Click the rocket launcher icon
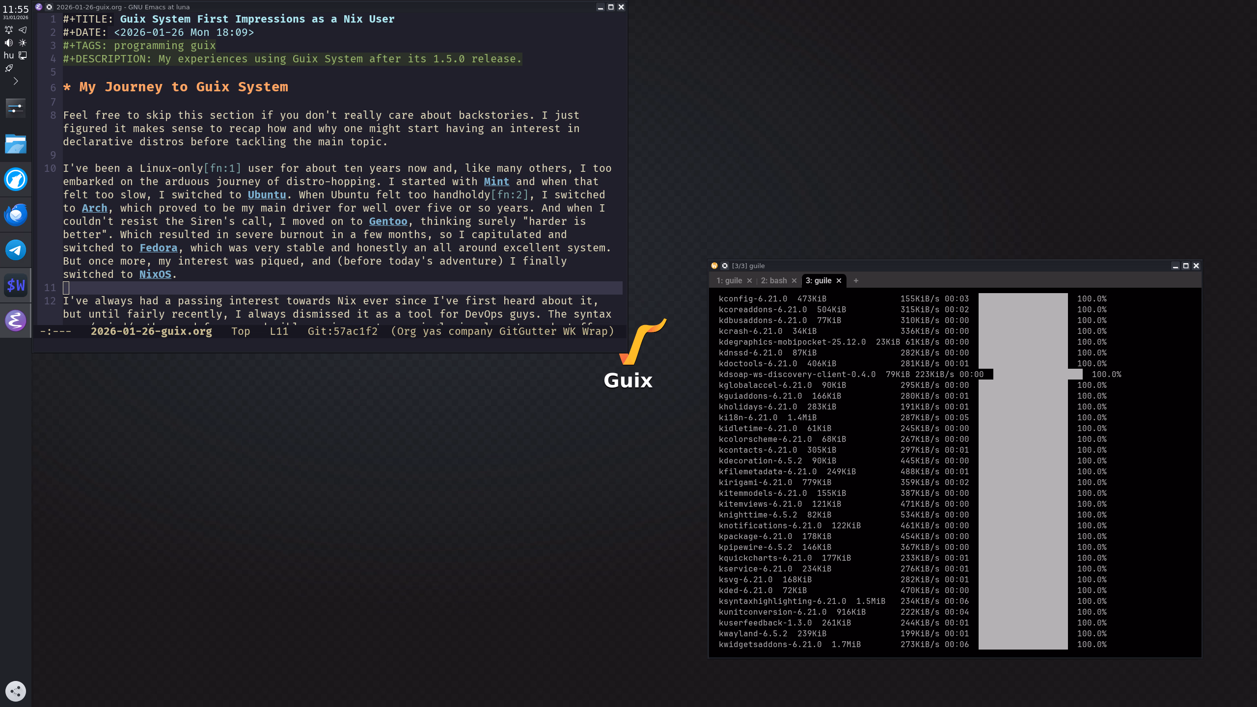The image size is (1257, 707). (8, 68)
